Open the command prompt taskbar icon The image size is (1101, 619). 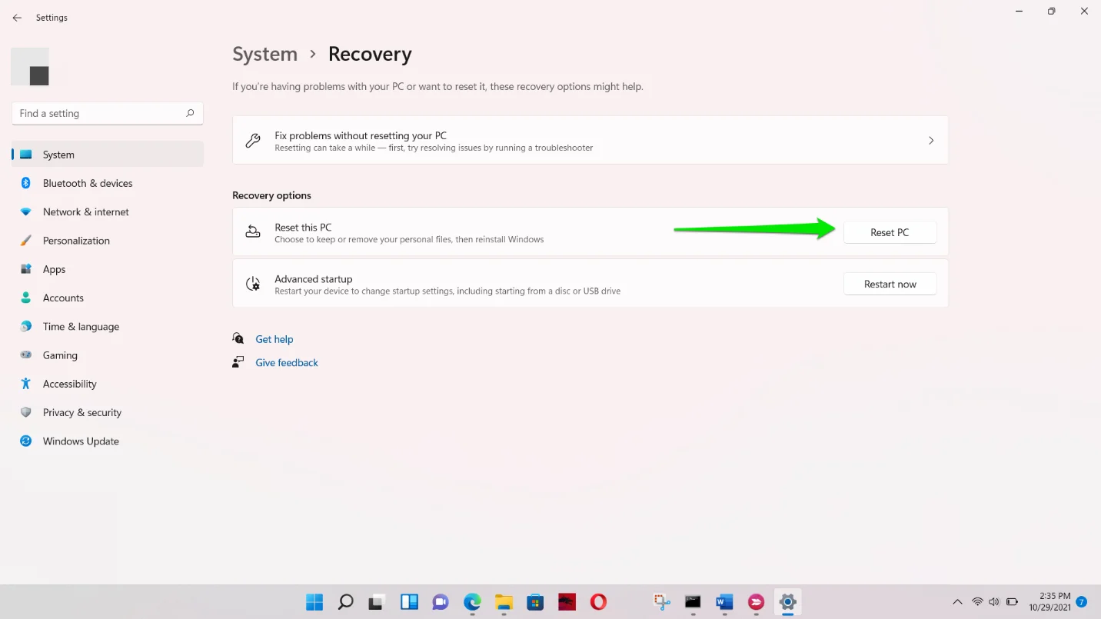(x=693, y=602)
